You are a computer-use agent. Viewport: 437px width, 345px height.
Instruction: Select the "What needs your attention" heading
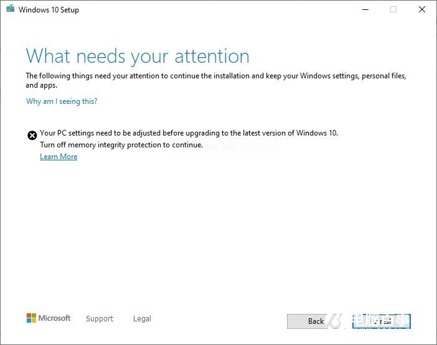[138, 56]
